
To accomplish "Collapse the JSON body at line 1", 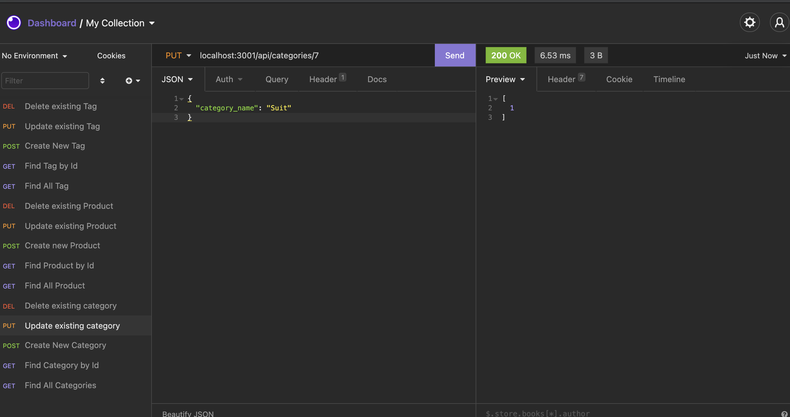I will (182, 98).
